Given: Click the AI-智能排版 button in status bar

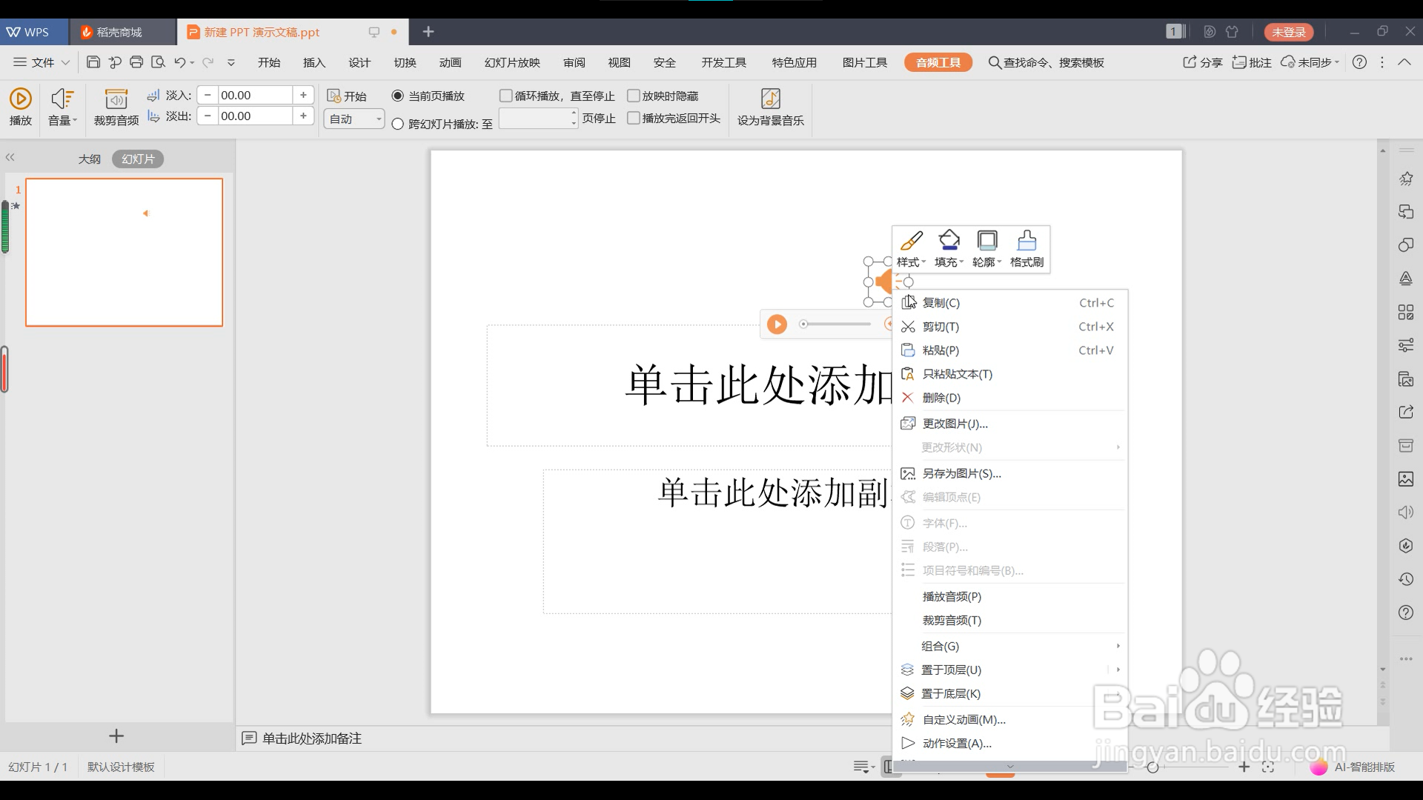Looking at the screenshot, I should 1353,767.
